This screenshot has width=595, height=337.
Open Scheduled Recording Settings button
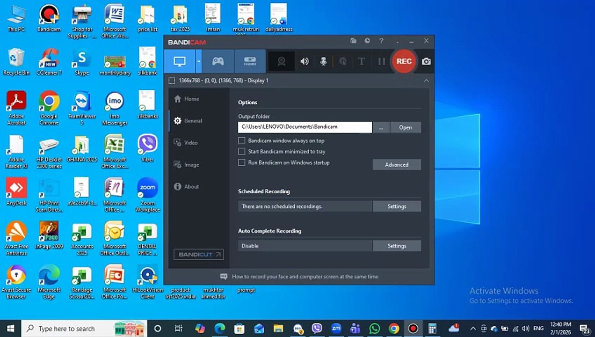coord(397,206)
